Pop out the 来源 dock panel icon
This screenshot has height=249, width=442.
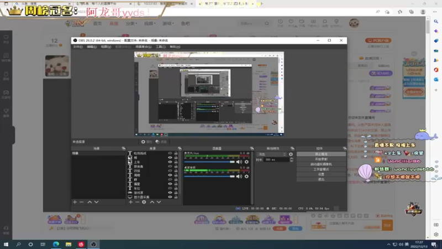[x=180, y=148]
